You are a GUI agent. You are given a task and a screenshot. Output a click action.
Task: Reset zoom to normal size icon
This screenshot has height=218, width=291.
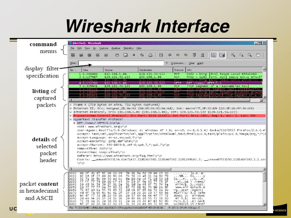tap(250, 55)
